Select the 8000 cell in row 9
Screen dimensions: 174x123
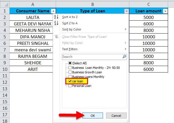pyautogui.click(x=149, y=63)
